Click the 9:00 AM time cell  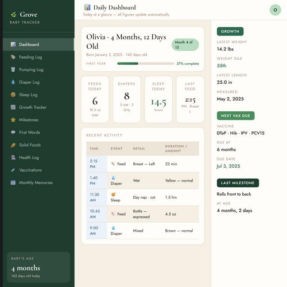(96, 231)
